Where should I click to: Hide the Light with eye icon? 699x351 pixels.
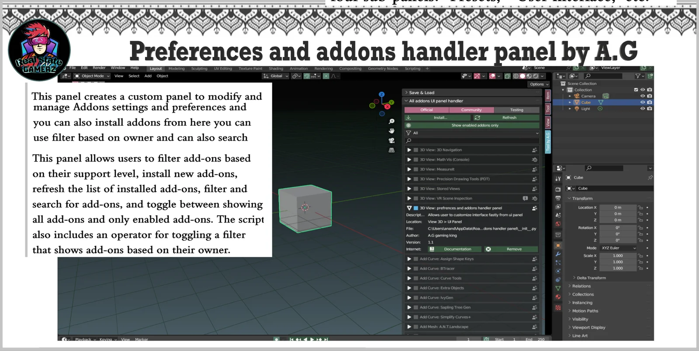(x=642, y=109)
